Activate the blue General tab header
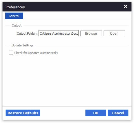134x123 pixels. pyautogui.click(x=14, y=16)
